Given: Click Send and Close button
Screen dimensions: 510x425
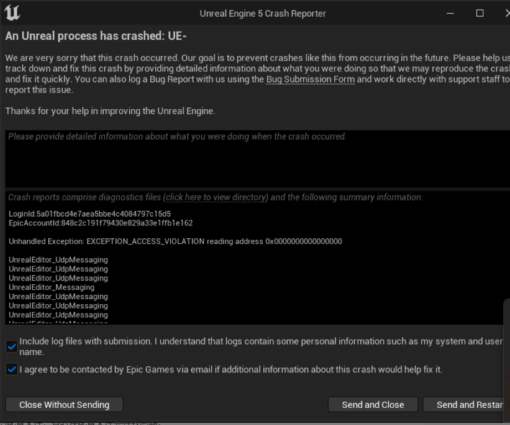Looking at the screenshot, I should pyautogui.click(x=373, y=405).
